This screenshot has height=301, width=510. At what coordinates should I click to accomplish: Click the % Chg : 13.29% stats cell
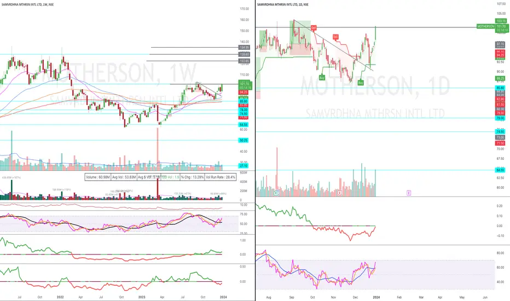coord(193,177)
